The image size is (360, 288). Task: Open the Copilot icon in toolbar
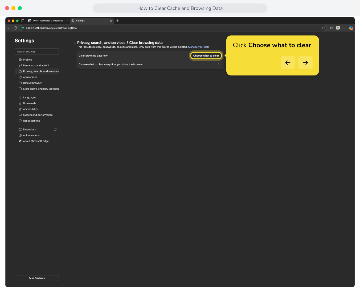coord(351,28)
